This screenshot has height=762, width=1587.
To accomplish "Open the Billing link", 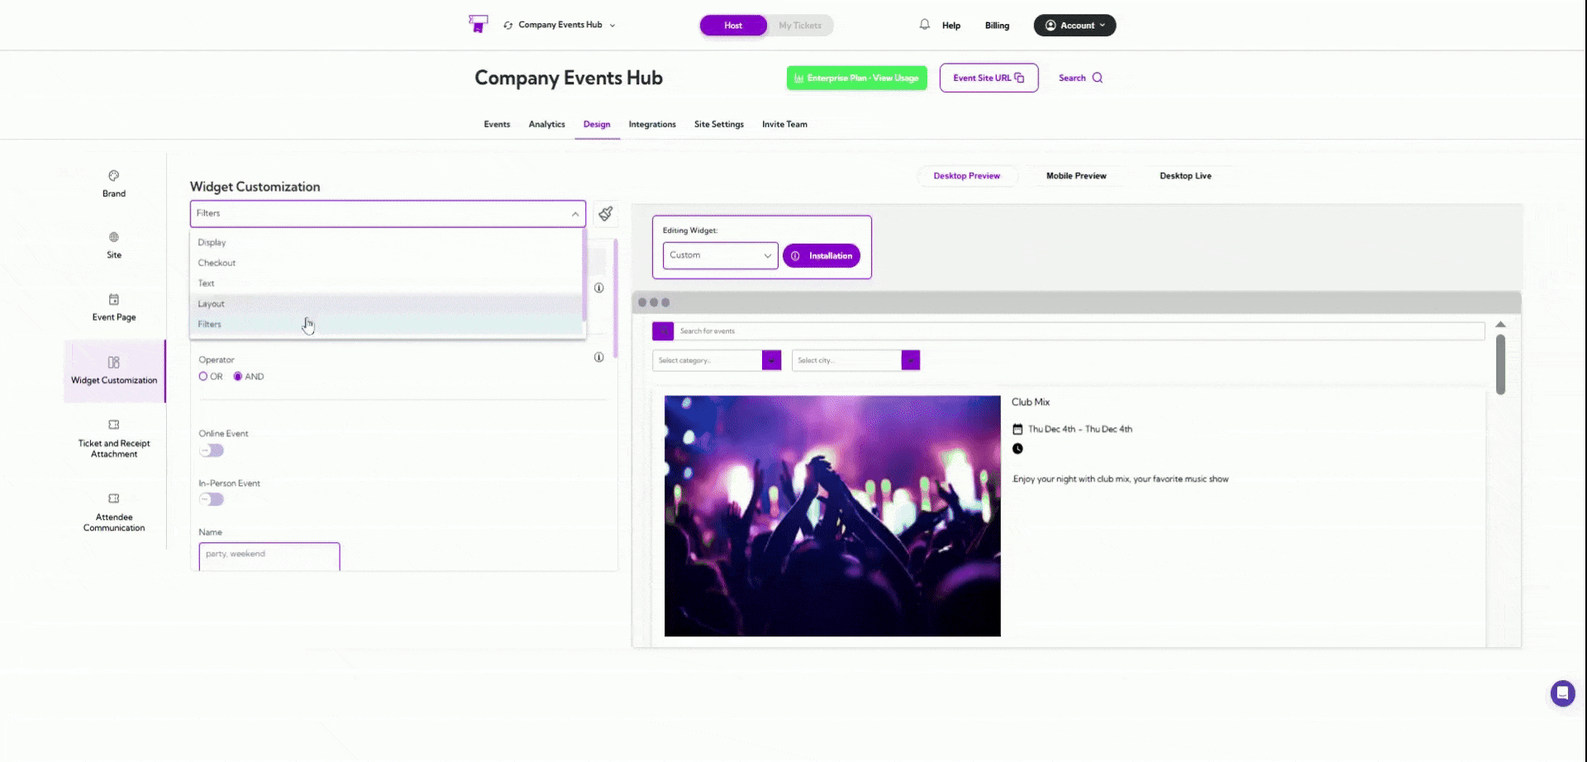I will [x=997, y=26].
